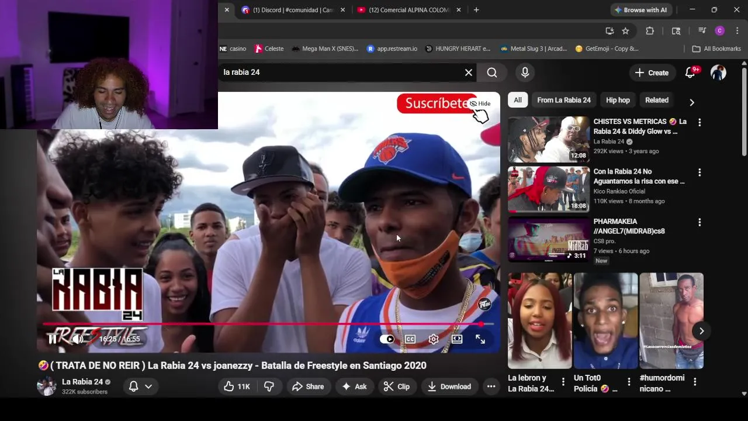
Task: Mute the video using the speaker icon
Action: (x=78, y=339)
